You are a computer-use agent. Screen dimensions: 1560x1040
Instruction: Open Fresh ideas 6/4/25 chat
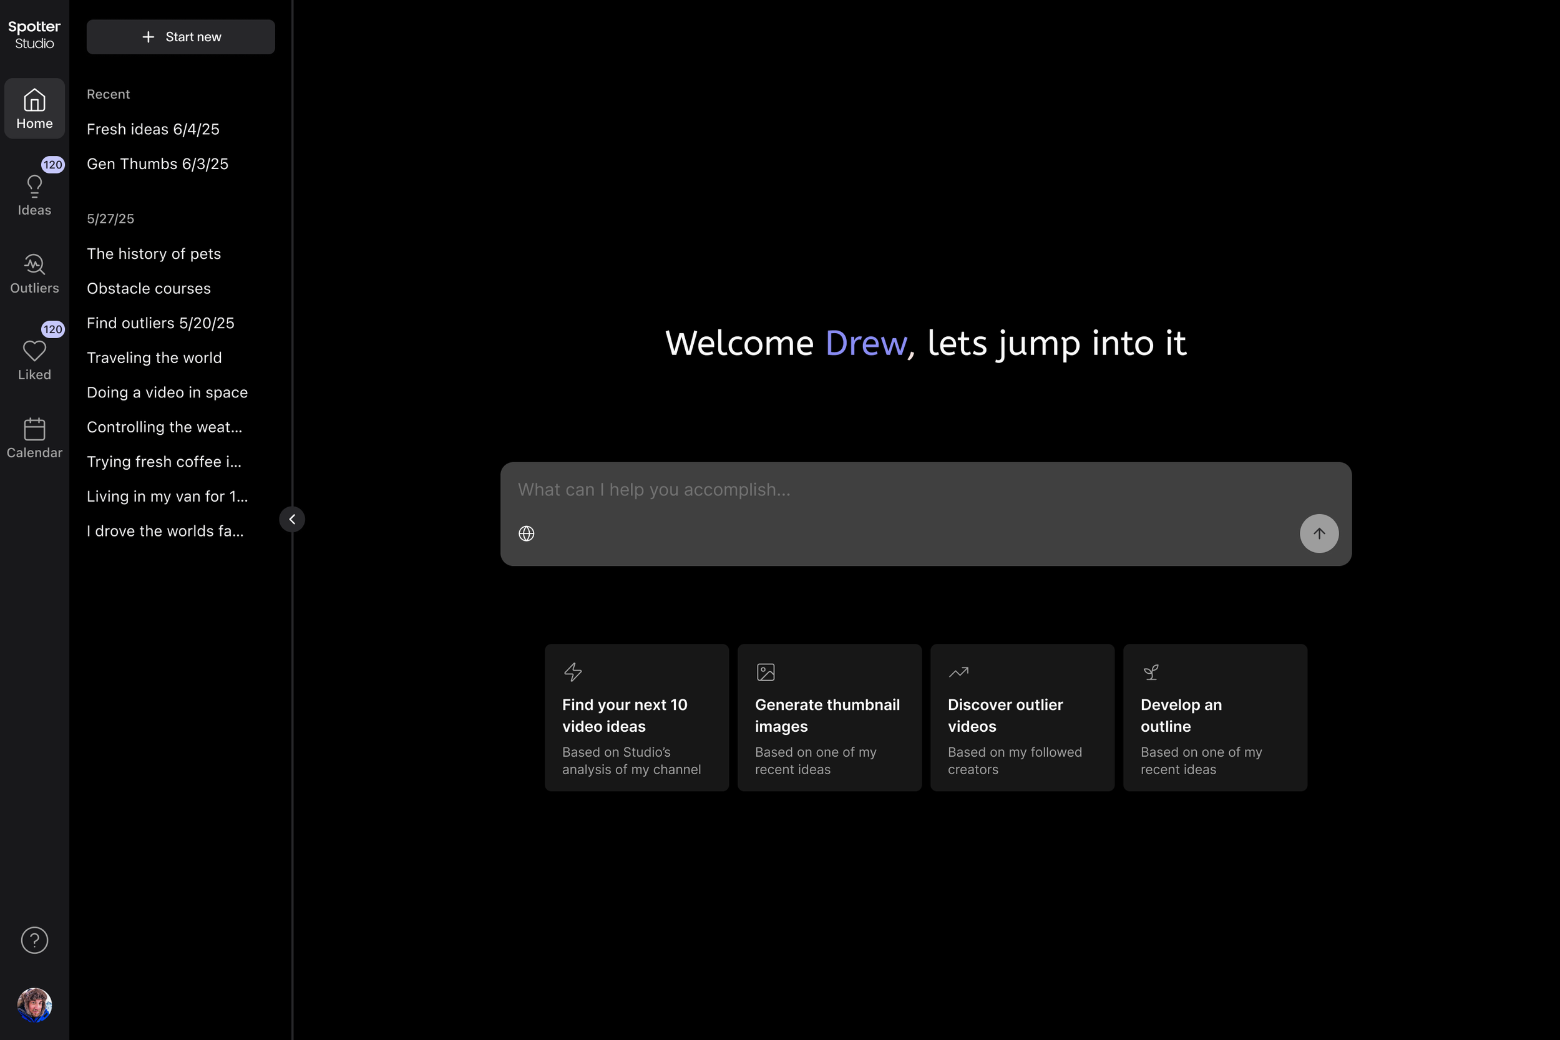tap(154, 129)
